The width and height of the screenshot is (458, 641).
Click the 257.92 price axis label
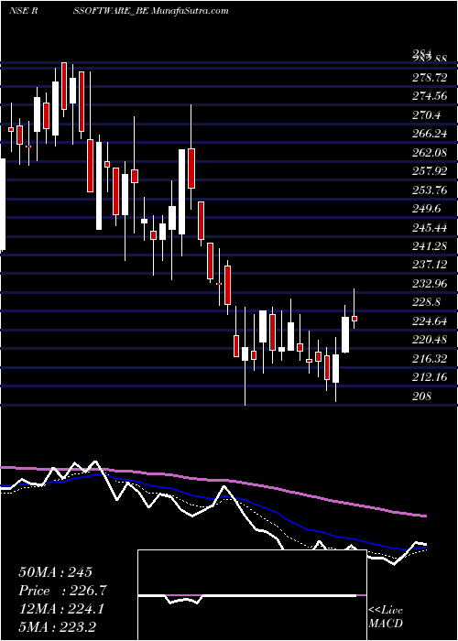(430, 171)
